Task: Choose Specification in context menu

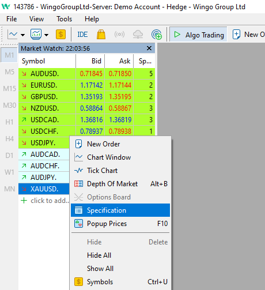Action: click(120, 210)
